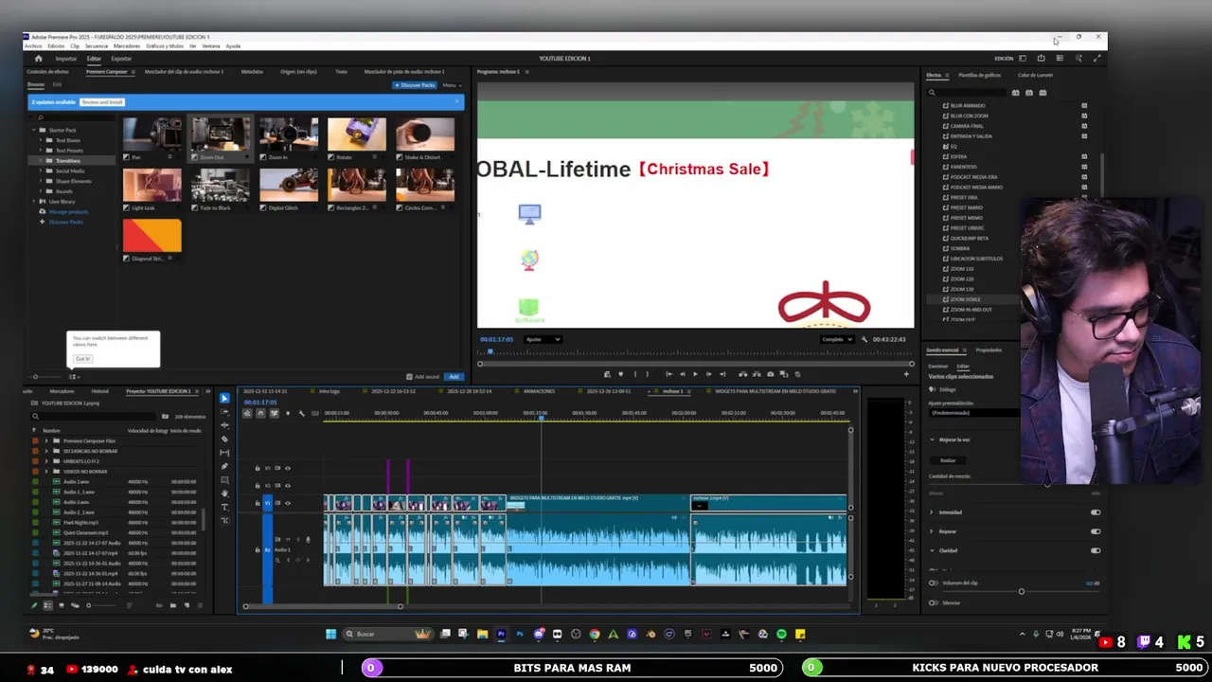1212x682 pixels.
Task: Open timeline wrench display settings
Action: pyautogui.click(x=302, y=413)
